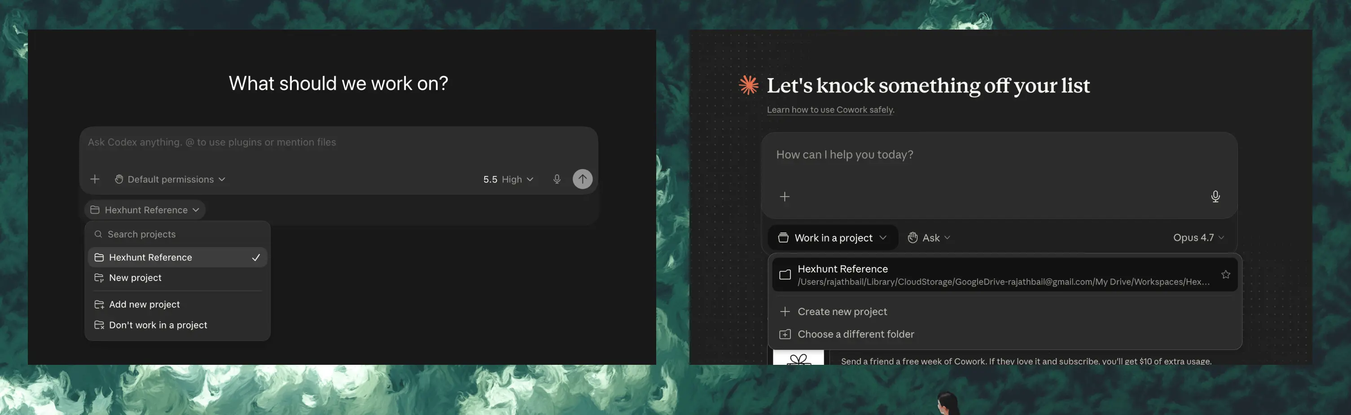The image size is (1351, 415).
Task: Open the Default permissions dropdown
Action: pos(170,179)
